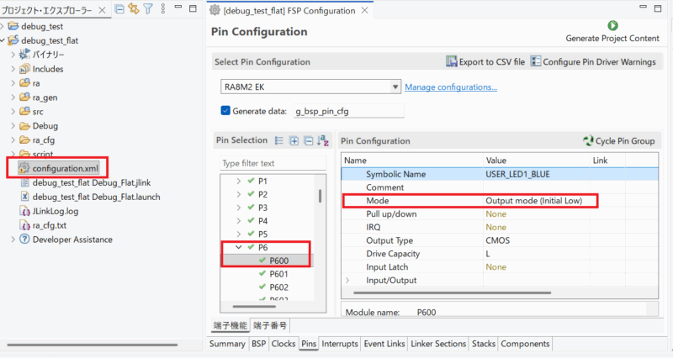Open the RA8M2 EK configuration dropdown
The image size is (673, 358).
click(x=395, y=87)
